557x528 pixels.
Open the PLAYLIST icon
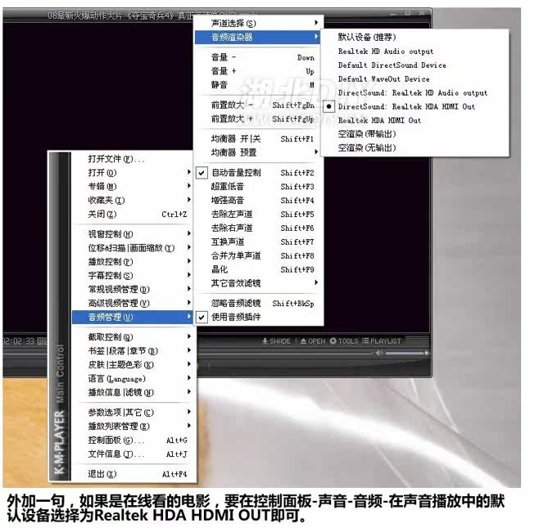(x=368, y=341)
